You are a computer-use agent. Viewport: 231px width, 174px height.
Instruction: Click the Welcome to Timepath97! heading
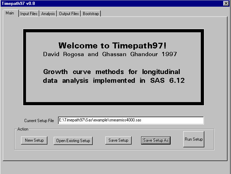(x=112, y=46)
